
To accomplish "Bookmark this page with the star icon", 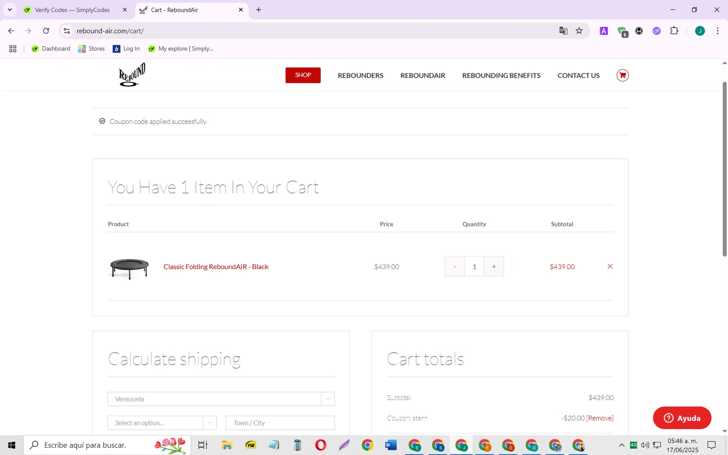I will tap(579, 31).
